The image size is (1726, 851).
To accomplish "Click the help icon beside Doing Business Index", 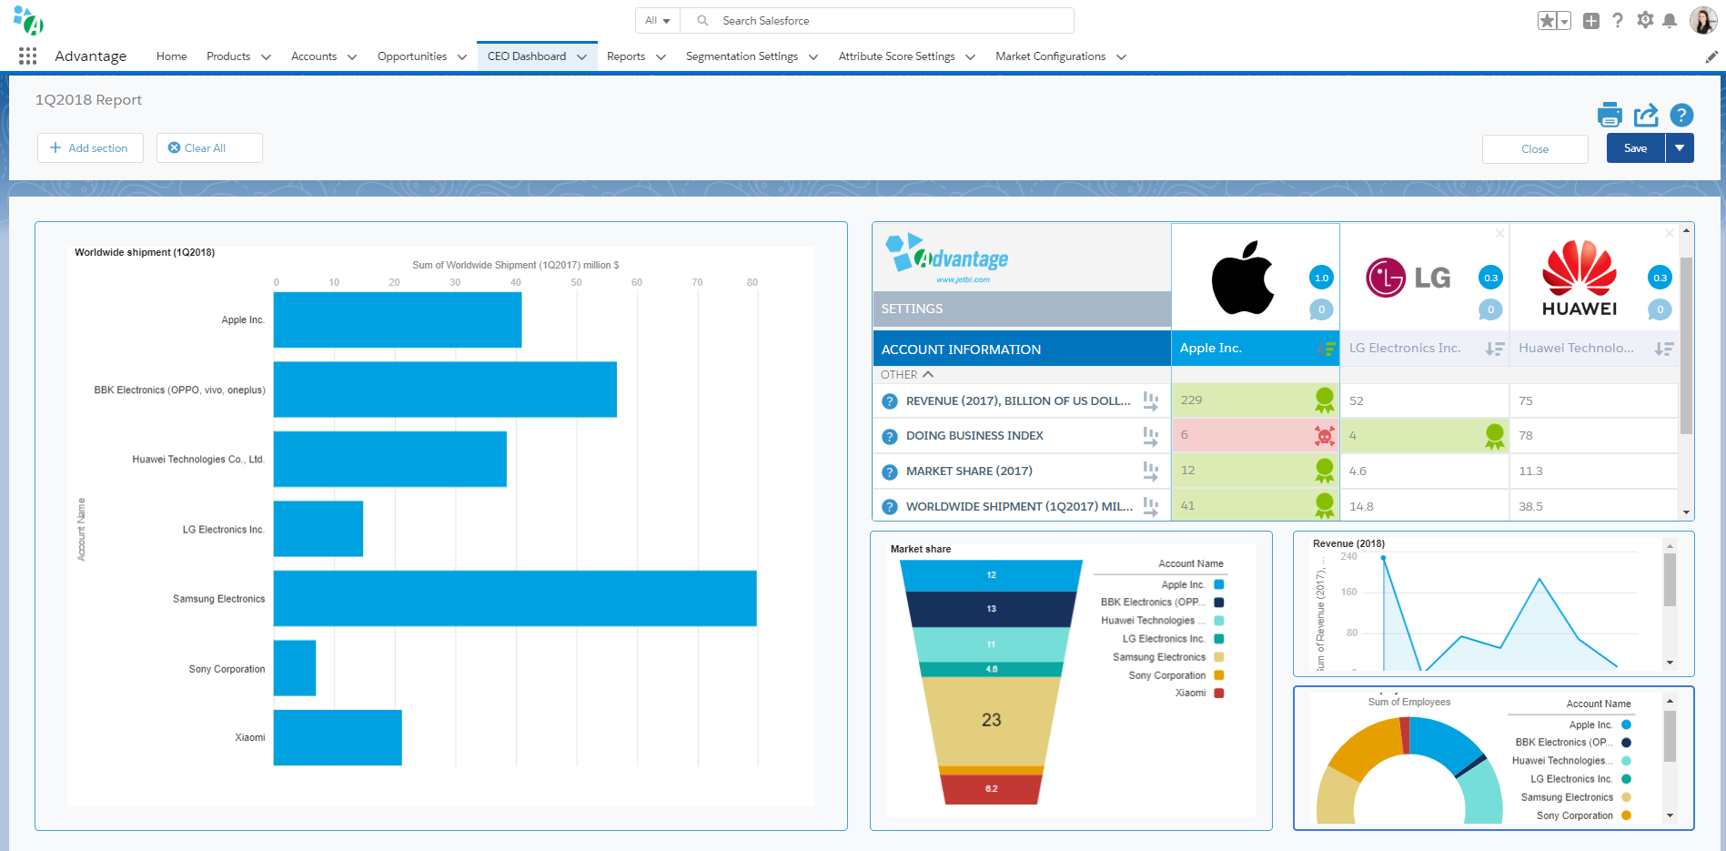I will point(890,436).
